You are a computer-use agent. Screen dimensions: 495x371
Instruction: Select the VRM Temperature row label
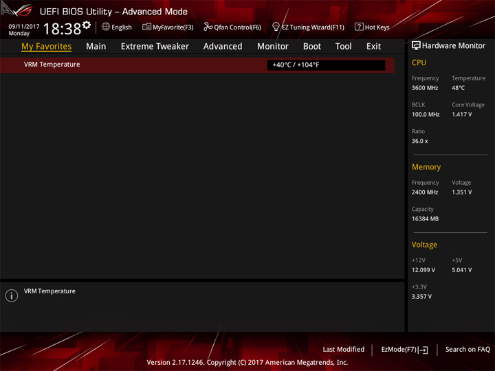click(x=52, y=65)
